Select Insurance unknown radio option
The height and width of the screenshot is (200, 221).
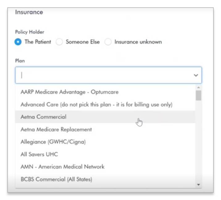tap(108, 42)
